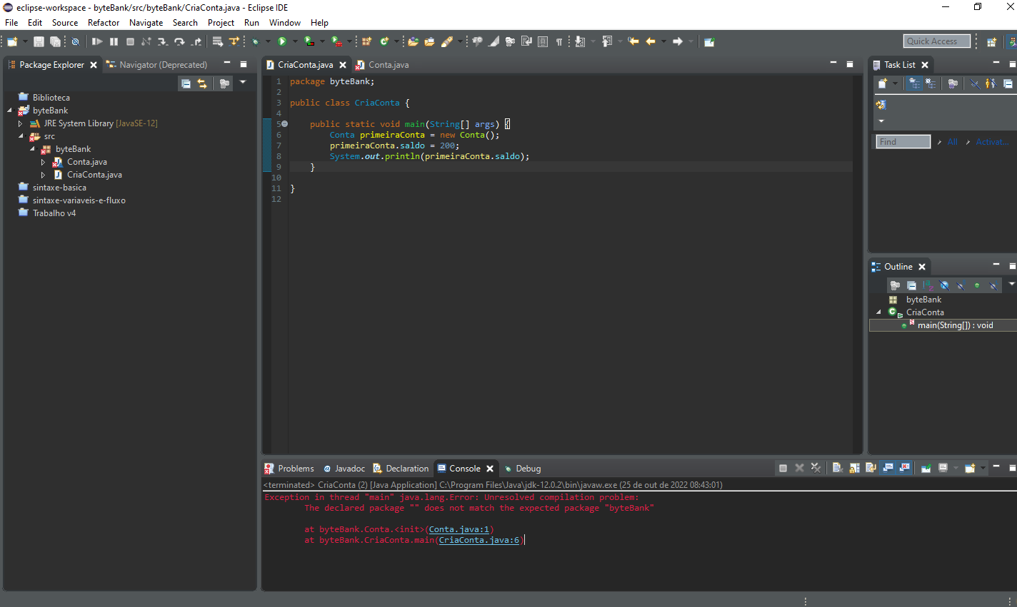Open the Debug button dropdown arrow

[x=268, y=41]
